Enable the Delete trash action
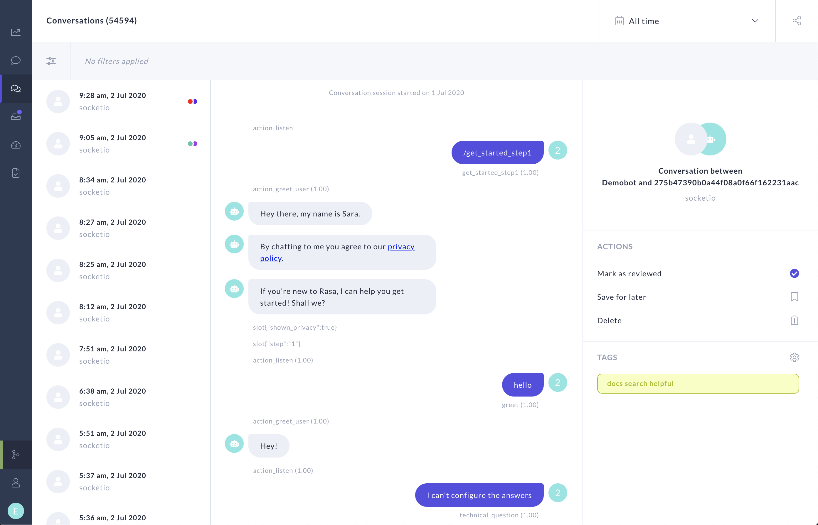This screenshot has height=525, width=818. point(795,320)
